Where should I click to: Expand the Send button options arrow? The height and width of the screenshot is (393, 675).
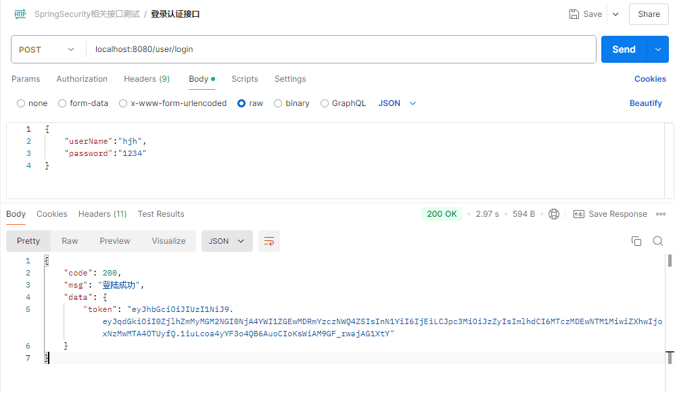658,49
